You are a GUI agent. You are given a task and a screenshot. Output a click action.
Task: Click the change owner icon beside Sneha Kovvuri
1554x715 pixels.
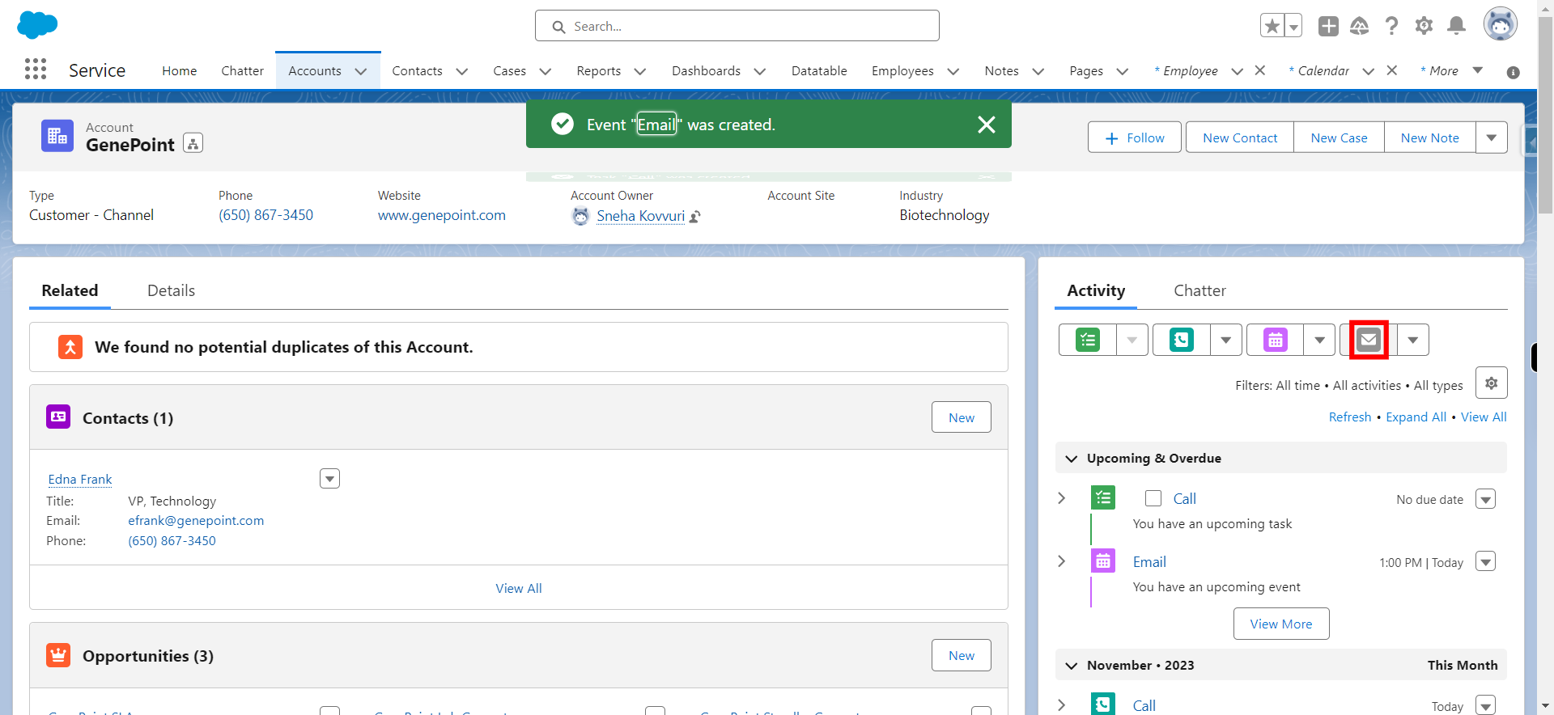(695, 217)
